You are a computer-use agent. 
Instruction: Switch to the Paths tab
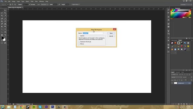[x=183, y=72]
